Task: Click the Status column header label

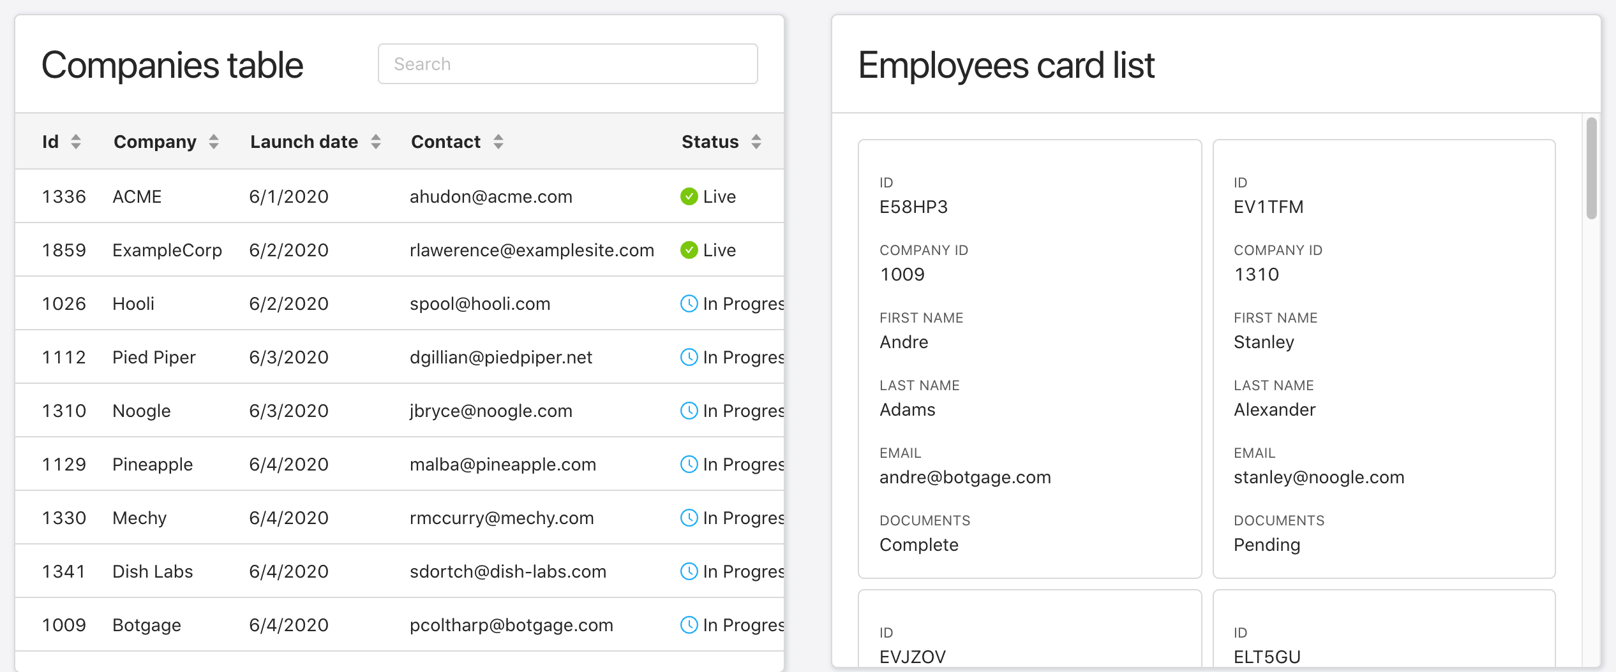Action: click(x=710, y=142)
